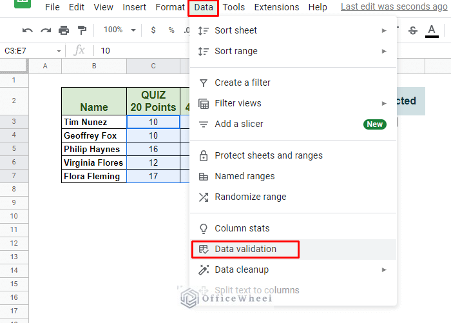Screen dimensions: 451x323
Task: Click the lightbulb Column stats icon
Action: [204, 229]
